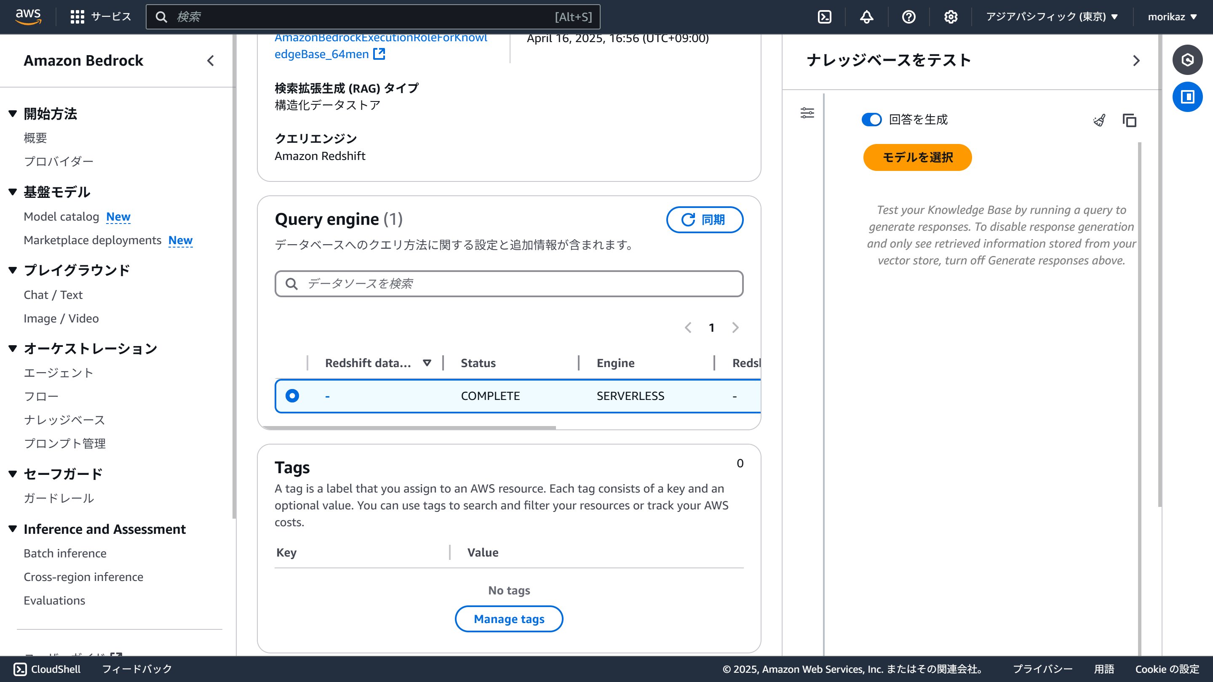Open configuration sliders icon in test panel

(x=807, y=113)
